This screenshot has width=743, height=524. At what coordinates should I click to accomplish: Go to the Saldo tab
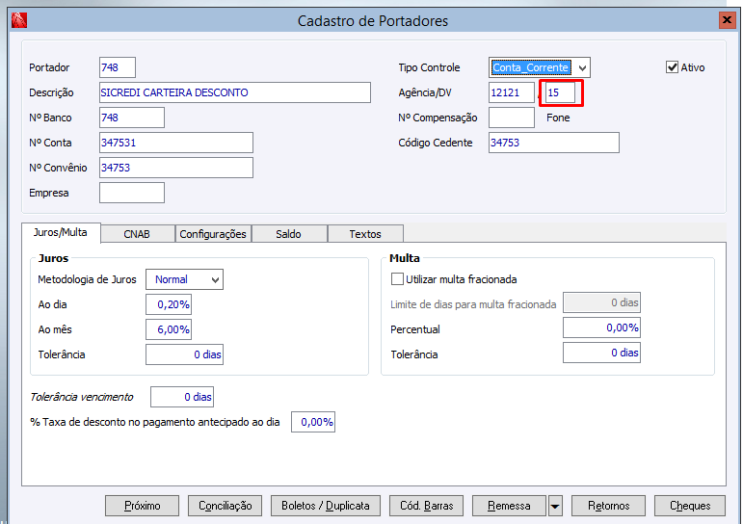point(288,234)
